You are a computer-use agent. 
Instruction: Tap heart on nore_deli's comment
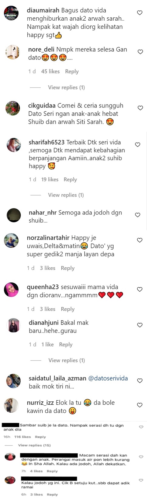point(140,52)
